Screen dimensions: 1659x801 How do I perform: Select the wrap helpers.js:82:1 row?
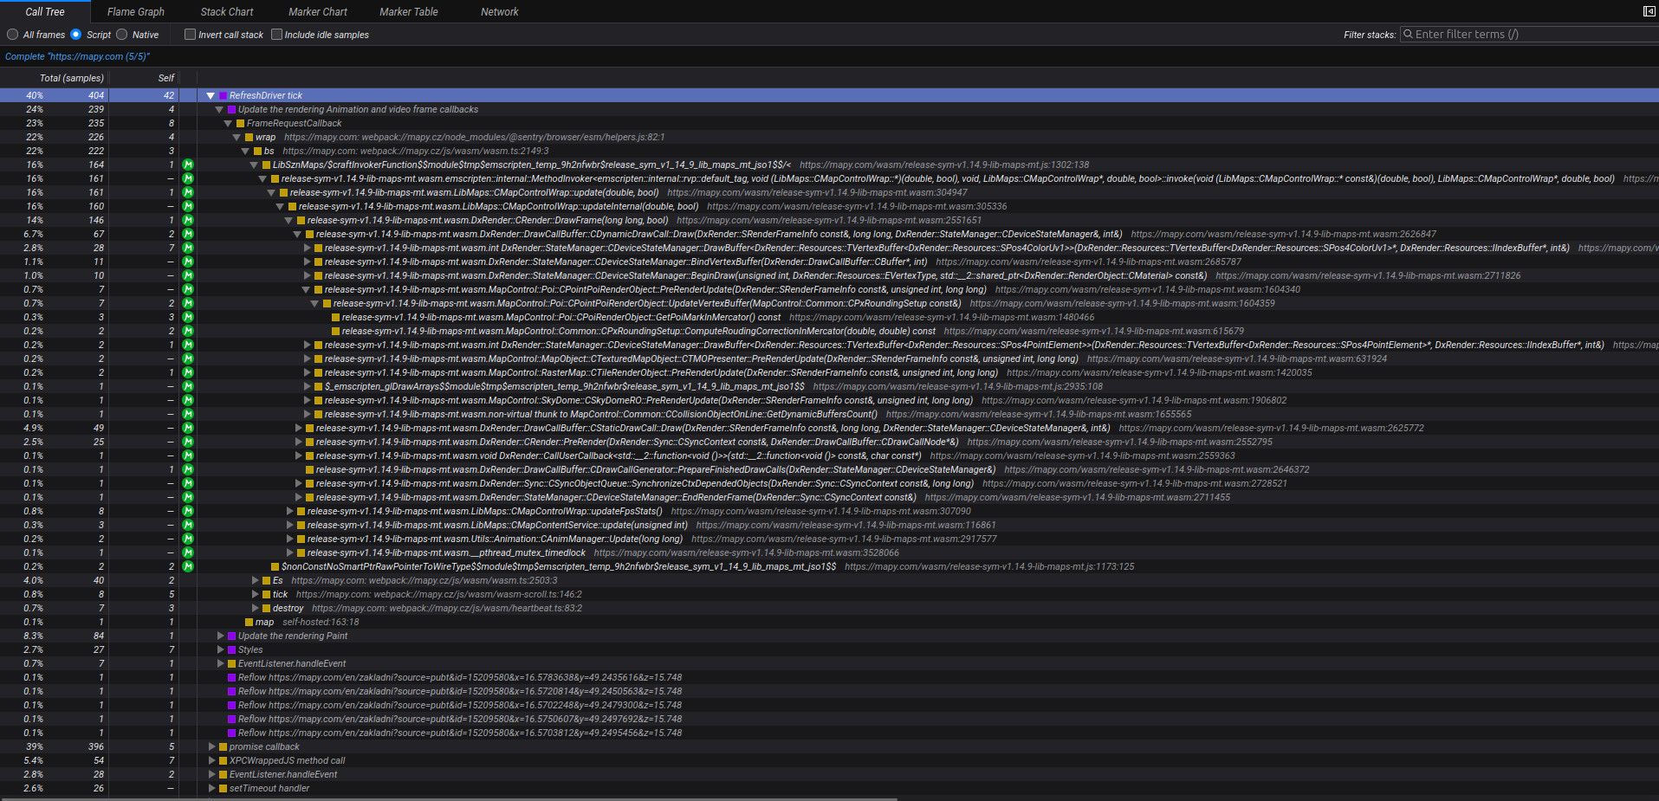click(x=829, y=137)
